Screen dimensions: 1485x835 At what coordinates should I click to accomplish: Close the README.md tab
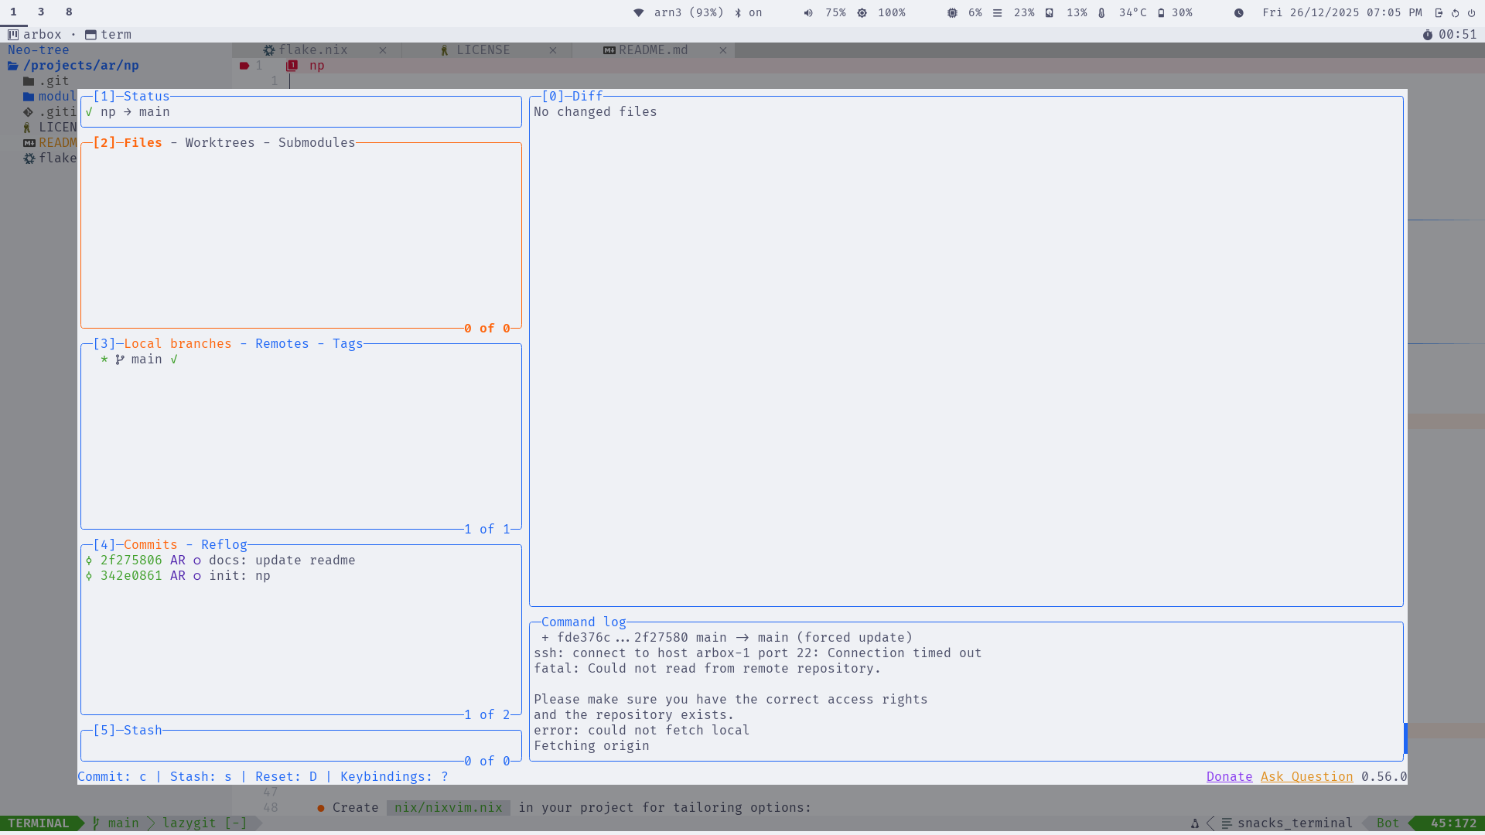point(723,50)
